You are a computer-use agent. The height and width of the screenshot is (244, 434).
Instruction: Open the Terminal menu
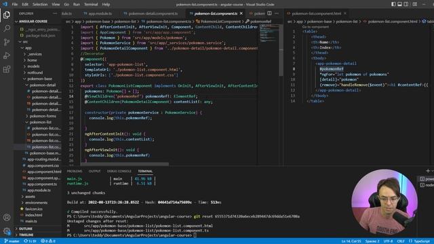point(91,4)
